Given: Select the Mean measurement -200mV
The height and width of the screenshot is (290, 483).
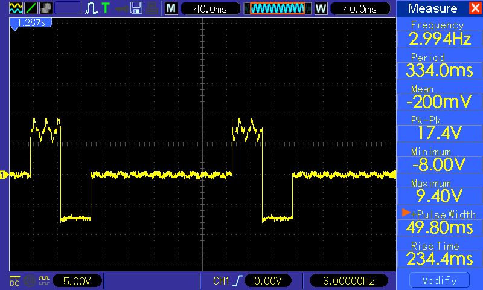Looking at the screenshot, I should [x=437, y=97].
